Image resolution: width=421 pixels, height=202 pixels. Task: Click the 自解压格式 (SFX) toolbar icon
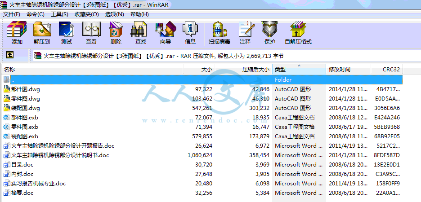pos(298,29)
